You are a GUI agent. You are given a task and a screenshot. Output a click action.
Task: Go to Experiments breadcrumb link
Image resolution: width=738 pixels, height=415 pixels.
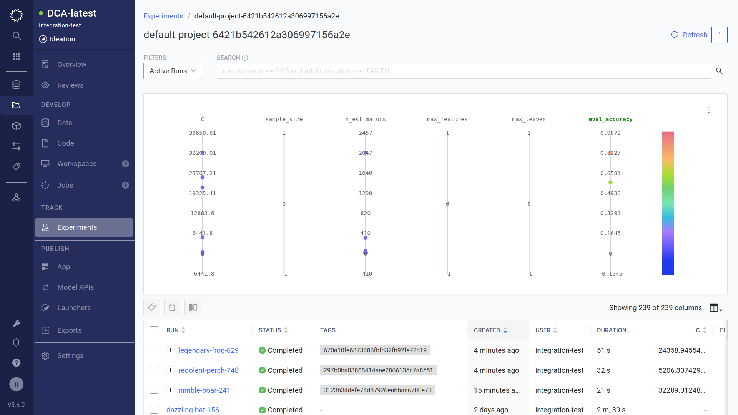[163, 16]
